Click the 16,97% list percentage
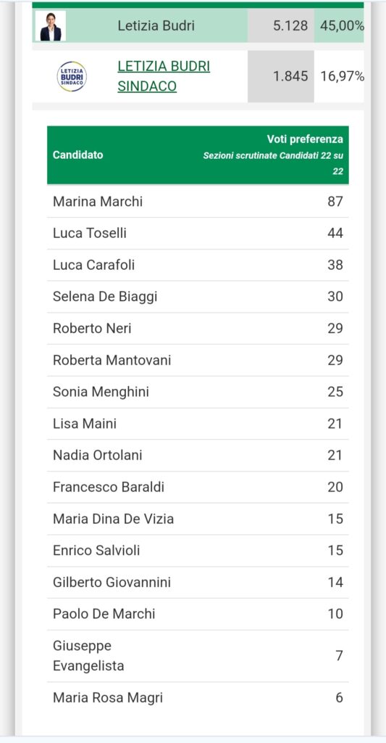Image resolution: width=386 pixels, height=743 pixels. click(x=342, y=76)
